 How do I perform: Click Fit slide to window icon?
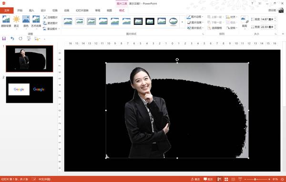point(283,179)
